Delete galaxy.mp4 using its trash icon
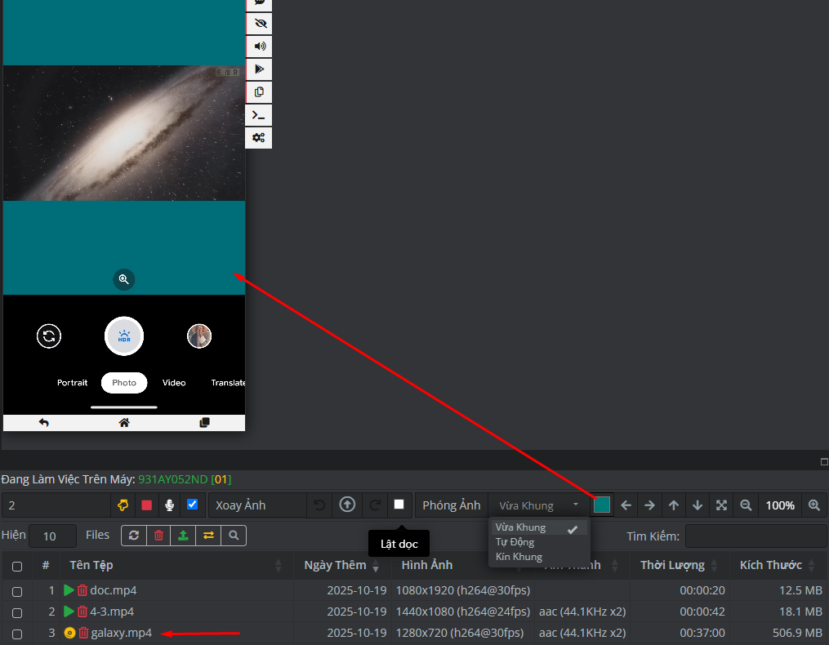 click(83, 633)
